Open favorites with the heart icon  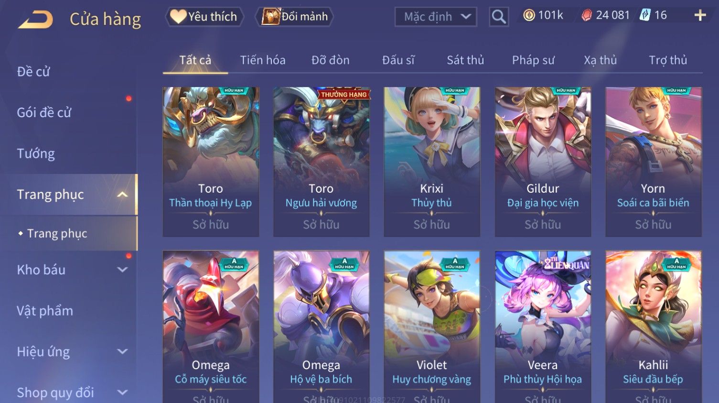(178, 17)
